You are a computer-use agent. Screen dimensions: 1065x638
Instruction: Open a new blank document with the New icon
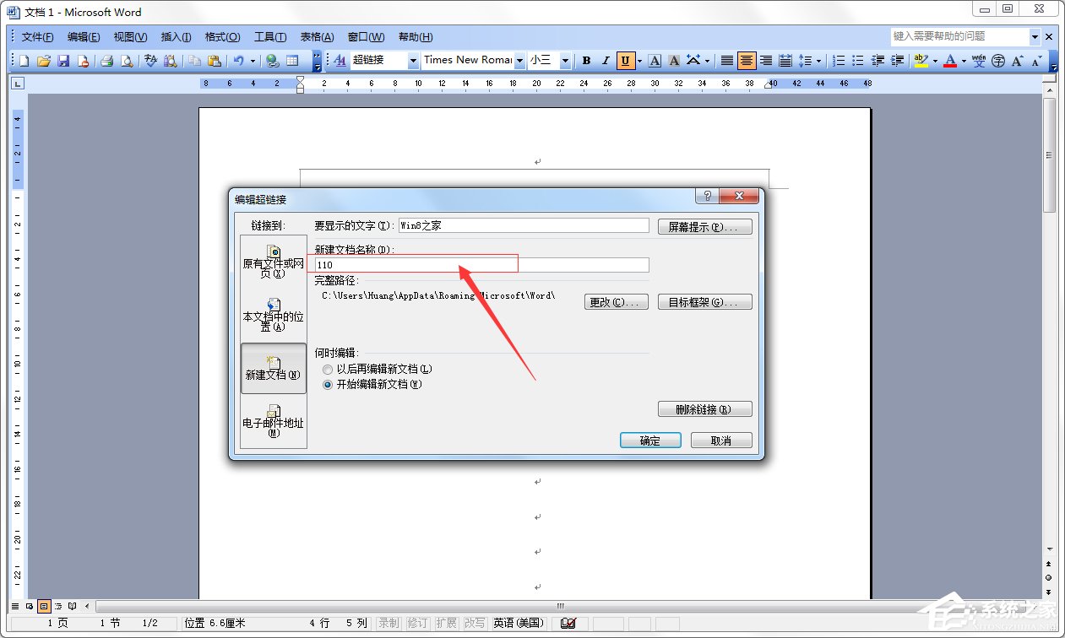25,61
